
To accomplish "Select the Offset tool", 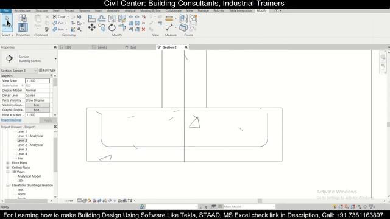I will (x=102, y=18).
